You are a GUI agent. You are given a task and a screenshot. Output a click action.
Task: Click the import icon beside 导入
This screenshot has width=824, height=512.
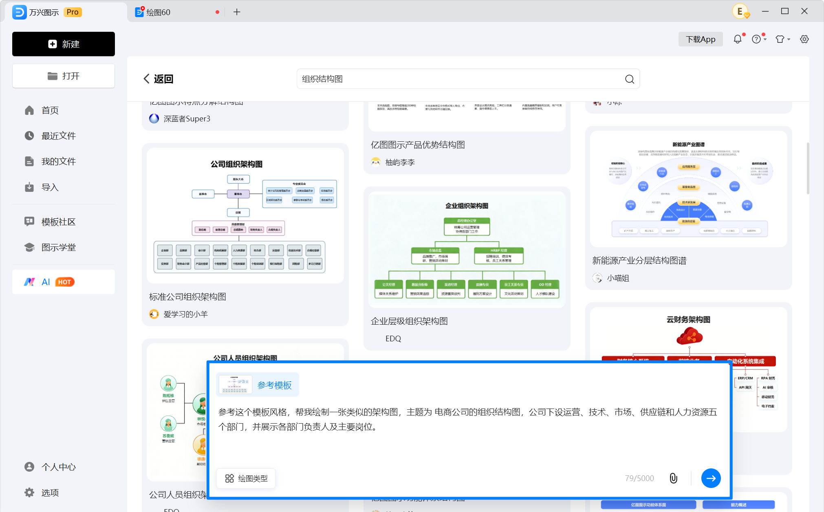pos(29,187)
